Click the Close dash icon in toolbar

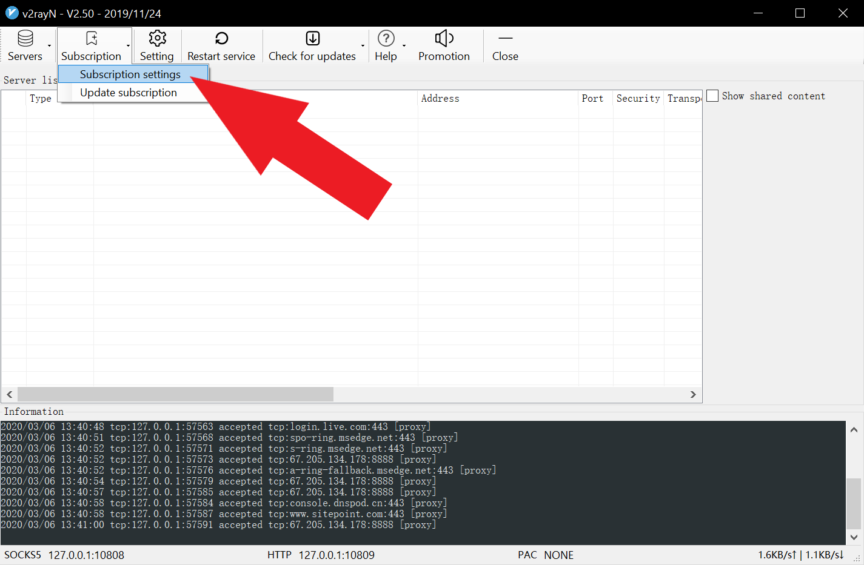[505, 39]
